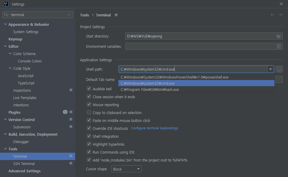Collapse the Tools tree node
Screen dimensions: 288x177
click(x=5, y=149)
